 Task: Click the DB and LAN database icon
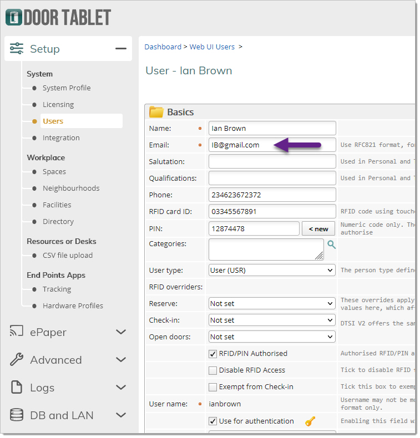17,415
